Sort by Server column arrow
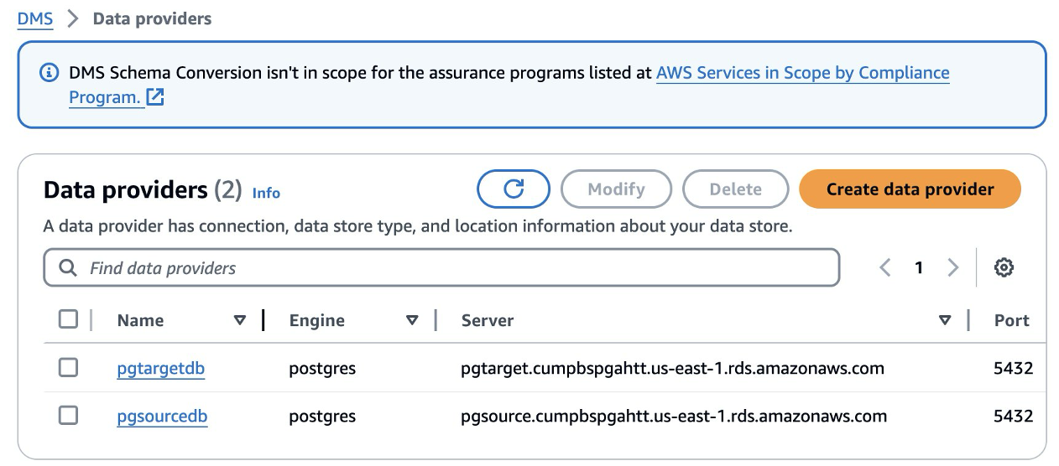The image size is (1059, 466). (x=945, y=320)
